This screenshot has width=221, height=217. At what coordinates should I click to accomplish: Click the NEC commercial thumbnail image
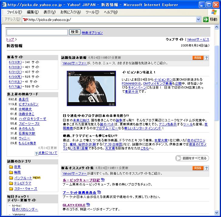pyautogui.click(x=91, y=88)
